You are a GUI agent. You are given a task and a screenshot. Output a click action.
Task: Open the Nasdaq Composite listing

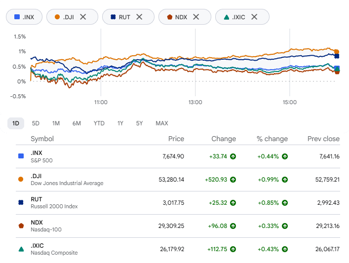coord(178,249)
